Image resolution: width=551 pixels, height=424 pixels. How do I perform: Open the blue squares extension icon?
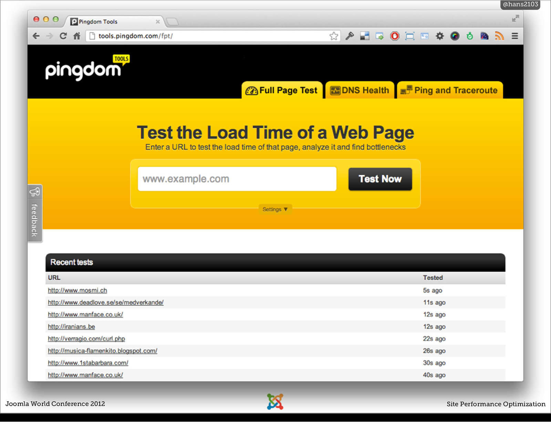pyautogui.click(x=365, y=36)
